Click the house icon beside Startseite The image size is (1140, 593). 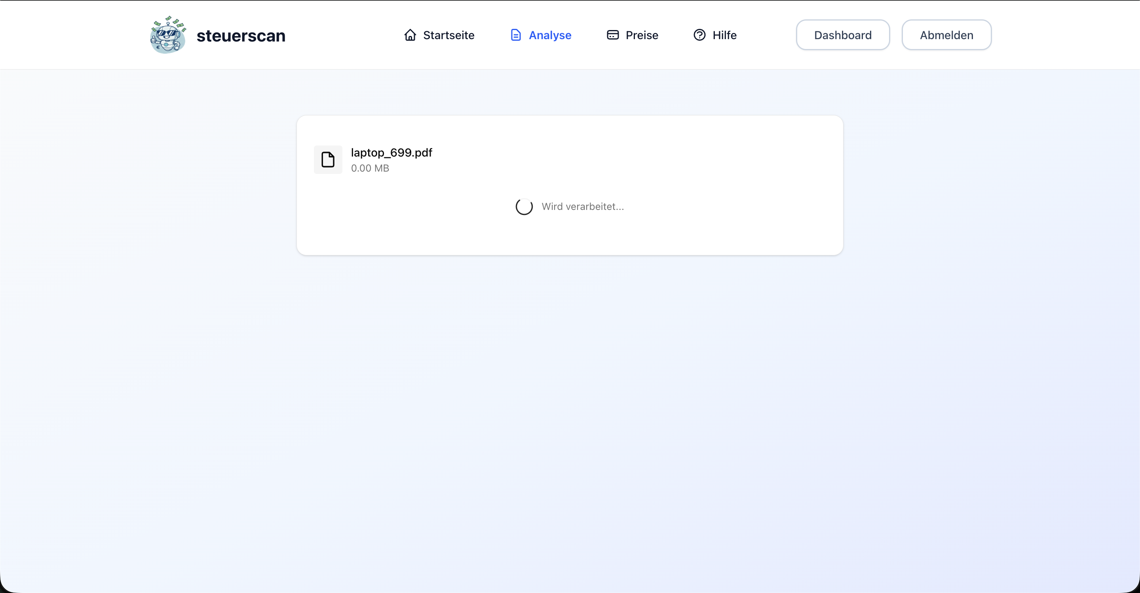pos(410,35)
